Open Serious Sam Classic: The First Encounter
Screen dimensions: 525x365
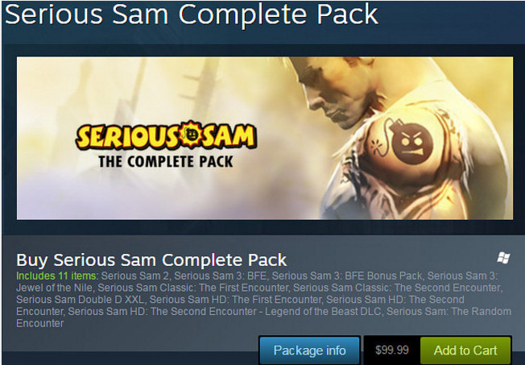193,288
